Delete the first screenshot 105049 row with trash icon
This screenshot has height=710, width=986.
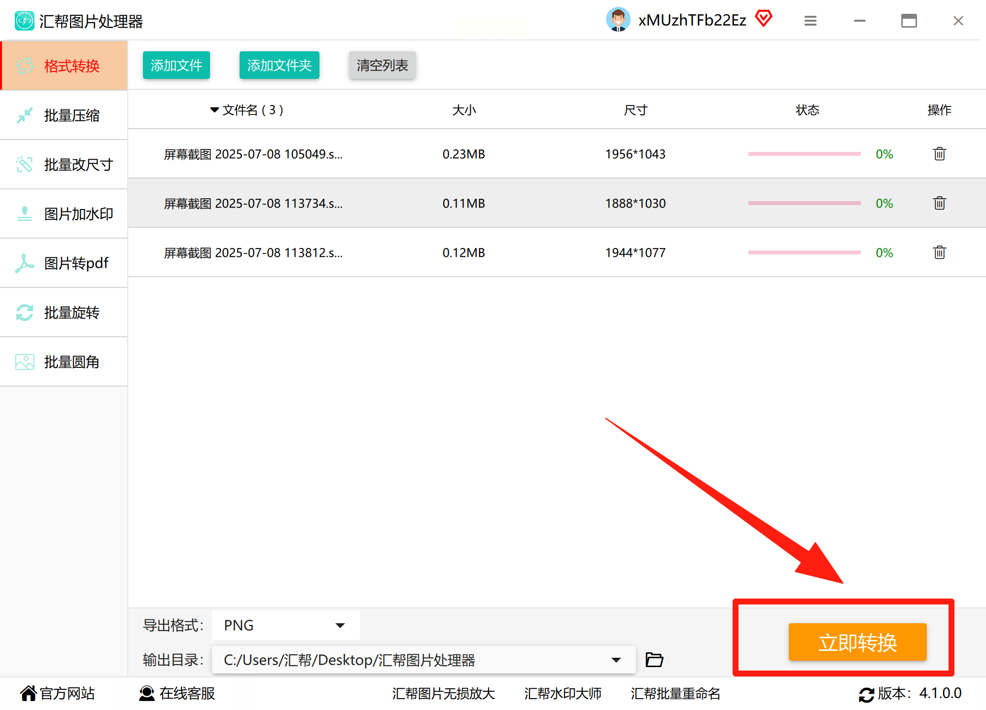(939, 154)
